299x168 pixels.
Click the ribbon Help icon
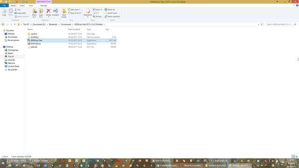297,5
